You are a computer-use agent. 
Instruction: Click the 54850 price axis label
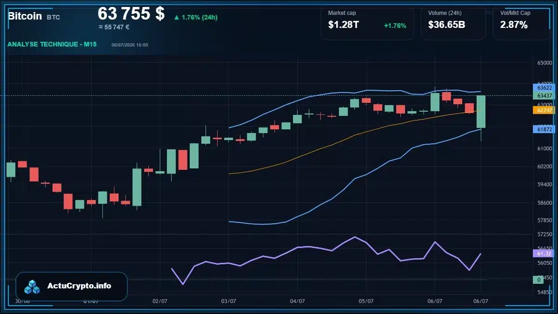coord(545,292)
